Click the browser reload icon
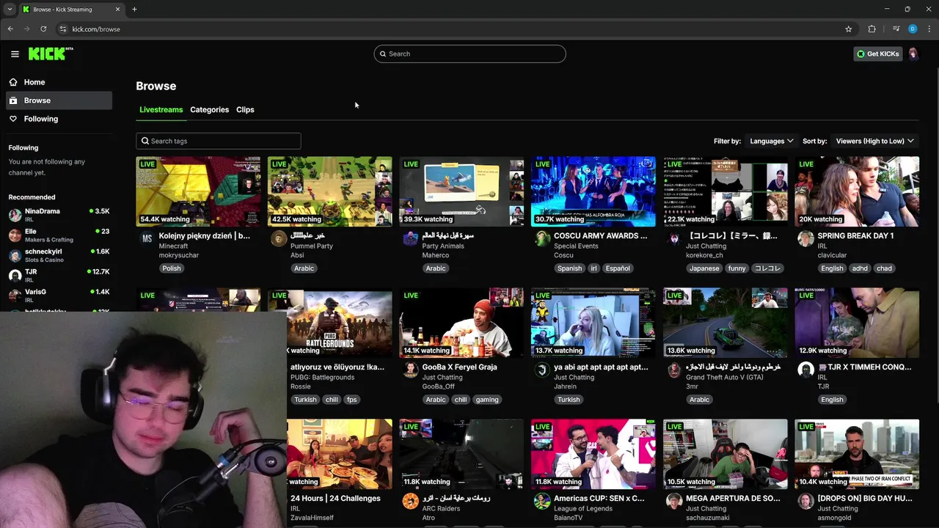Image resolution: width=939 pixels, height=528 pixels. (x=43, y=29)
